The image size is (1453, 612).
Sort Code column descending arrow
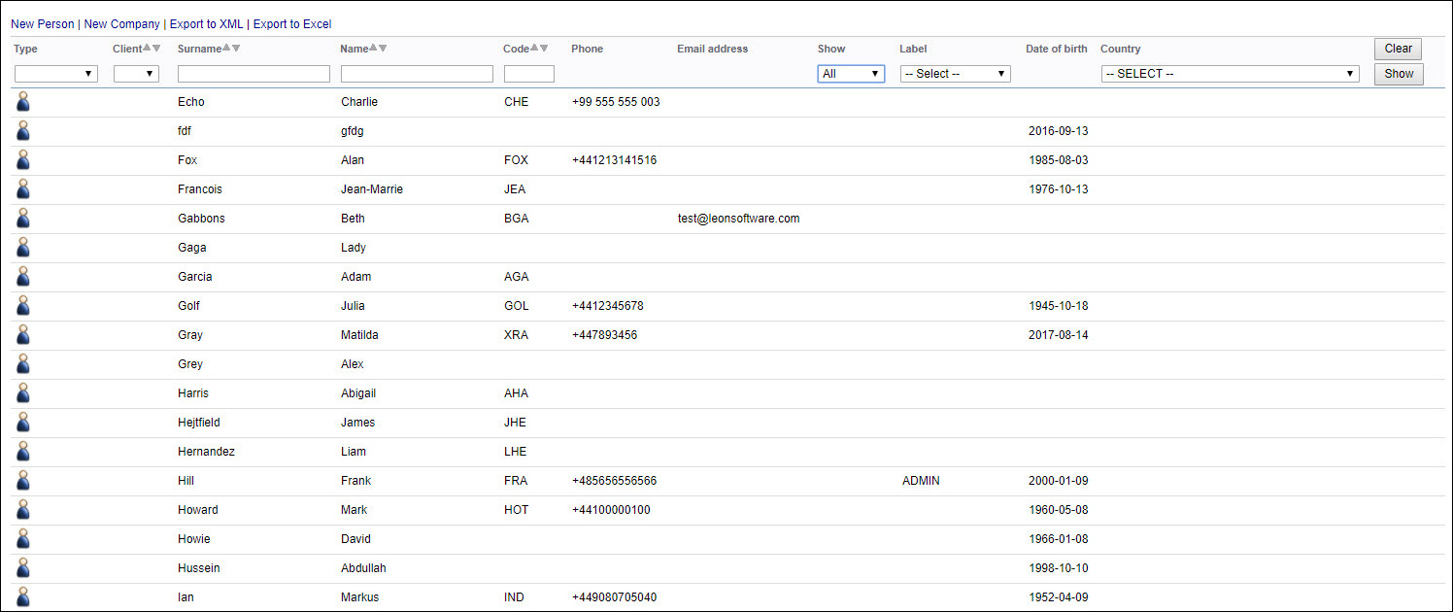click(544, 49)
